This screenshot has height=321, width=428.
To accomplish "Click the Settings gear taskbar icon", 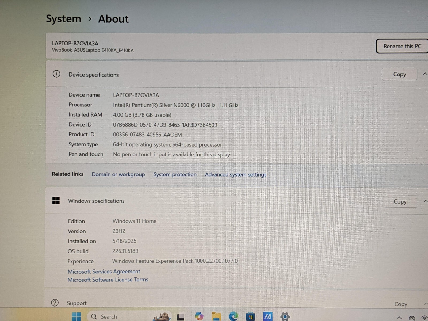I will coord(285,317).
